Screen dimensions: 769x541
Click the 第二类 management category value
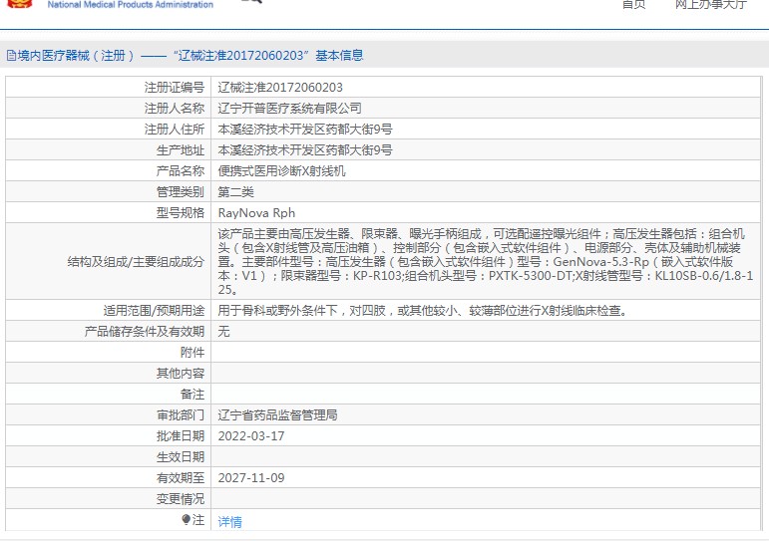(236, 192)
